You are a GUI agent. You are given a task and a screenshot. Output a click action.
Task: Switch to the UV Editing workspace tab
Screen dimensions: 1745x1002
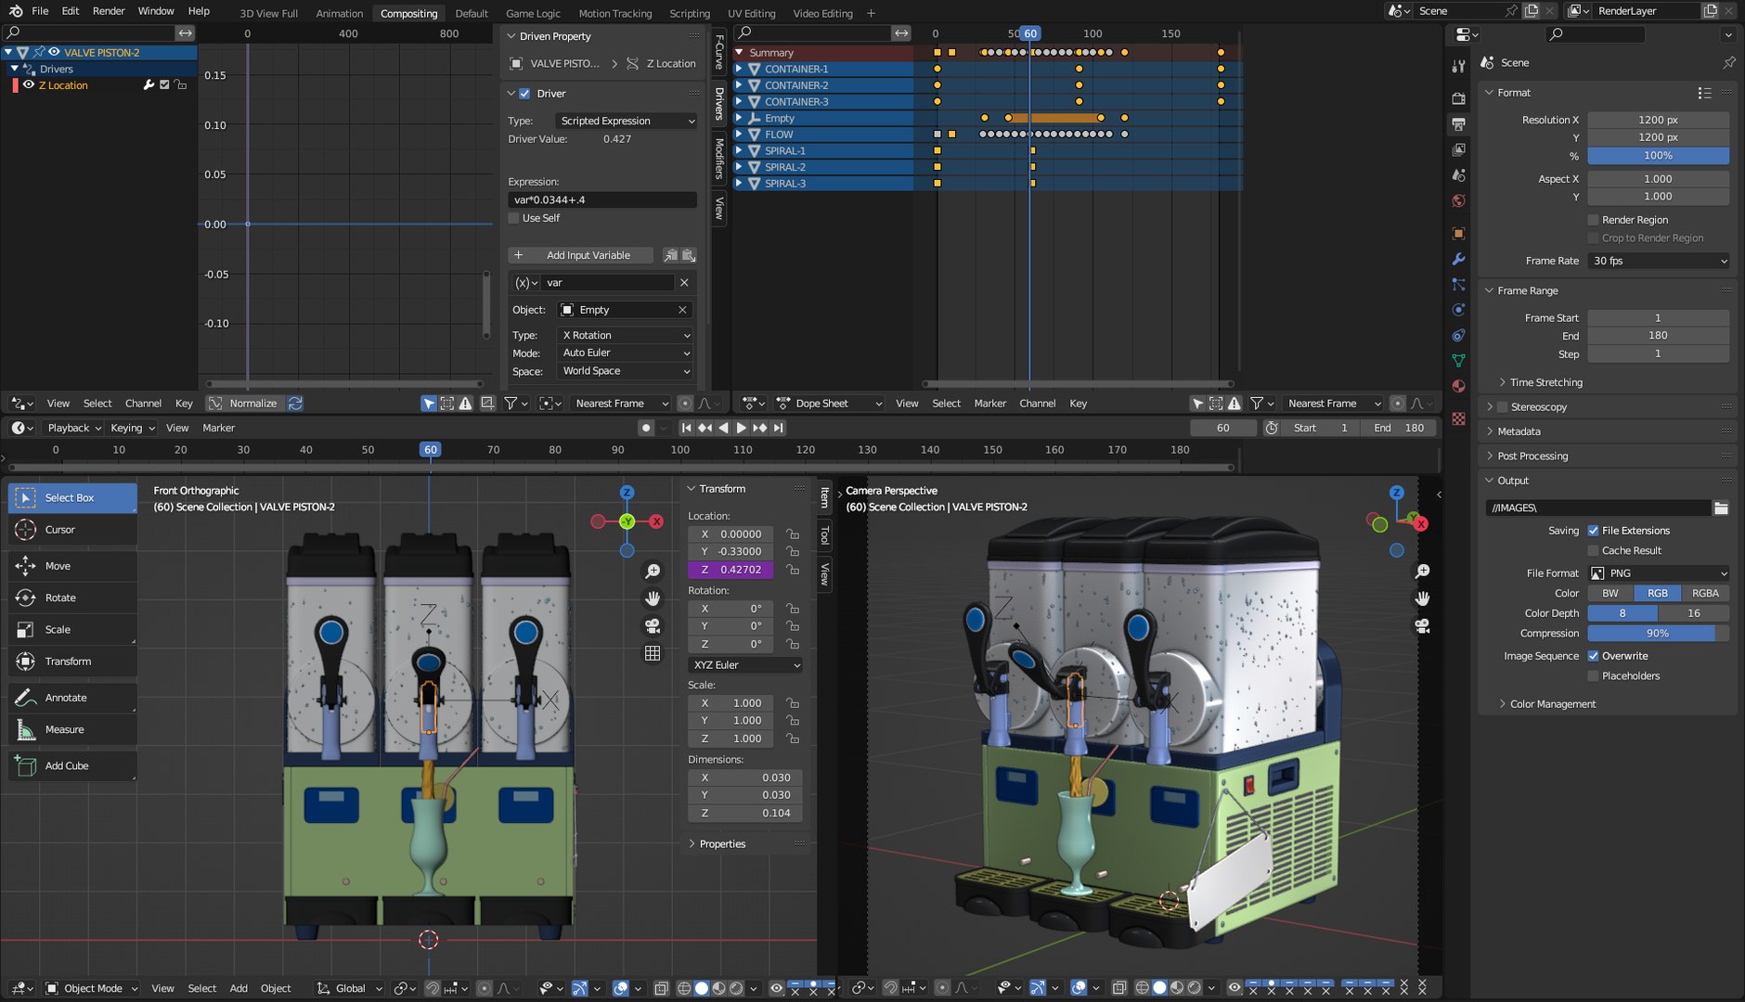click(751, 13)
